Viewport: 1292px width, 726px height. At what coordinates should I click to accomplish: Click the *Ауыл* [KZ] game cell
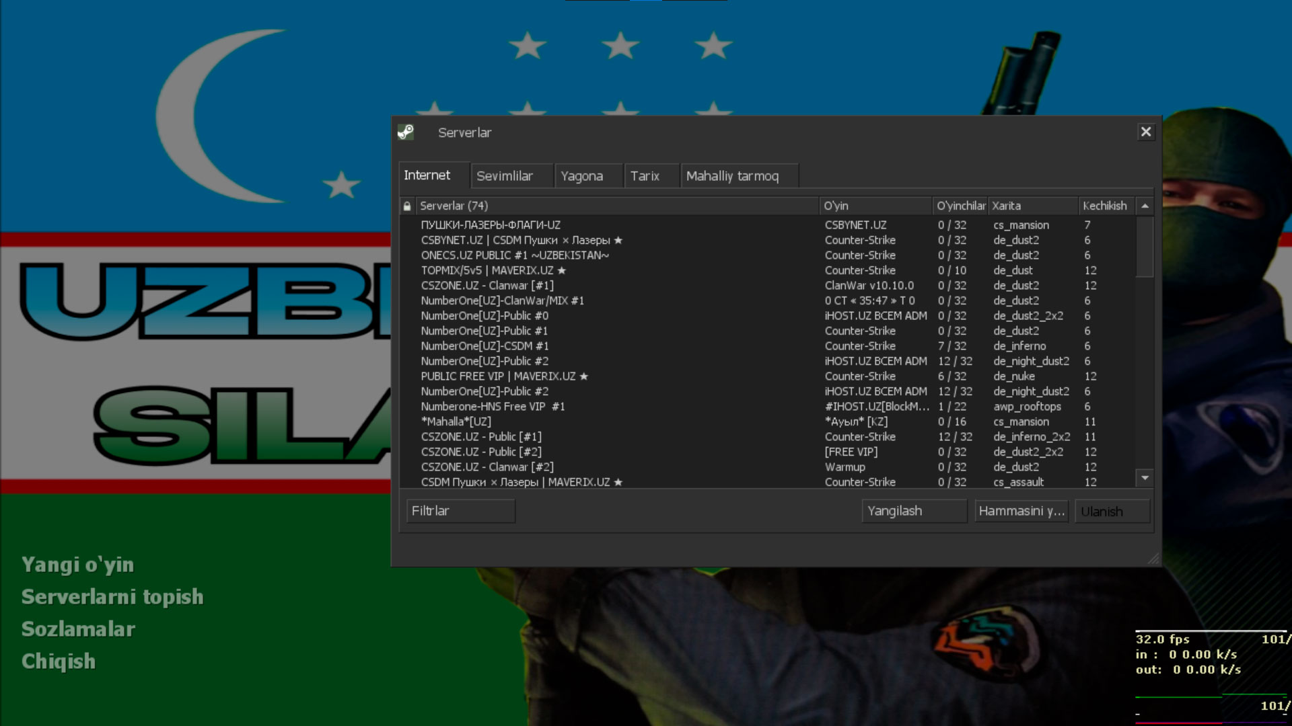coord(856,421)
